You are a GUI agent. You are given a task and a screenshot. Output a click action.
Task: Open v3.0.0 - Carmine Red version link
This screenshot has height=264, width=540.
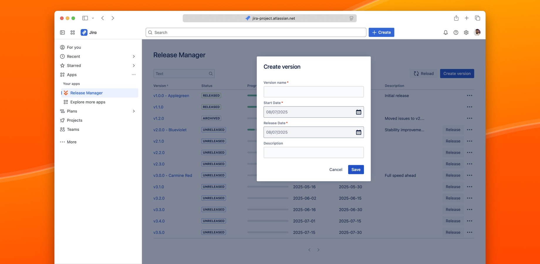coord(173,175)
